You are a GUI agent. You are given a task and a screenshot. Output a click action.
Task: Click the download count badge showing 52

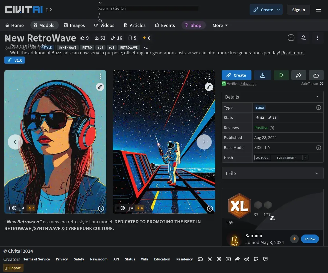100,38
